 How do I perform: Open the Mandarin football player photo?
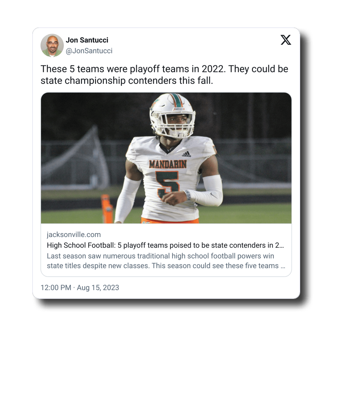[x=166, y=158]
